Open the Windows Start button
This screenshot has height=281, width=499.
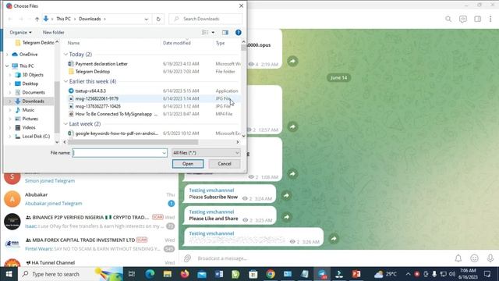(9, 274)
